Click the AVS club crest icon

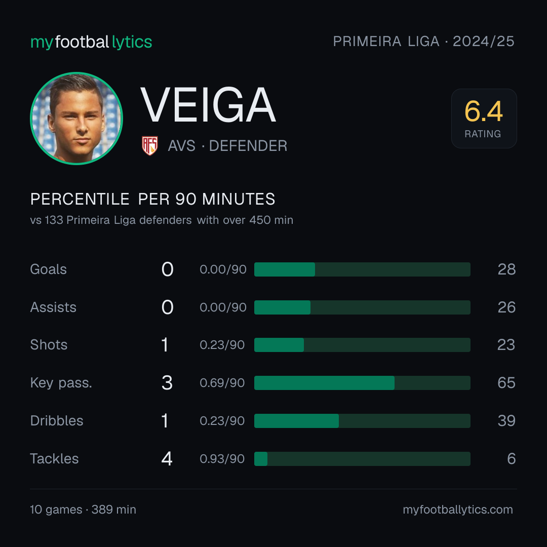click(149, 145)
